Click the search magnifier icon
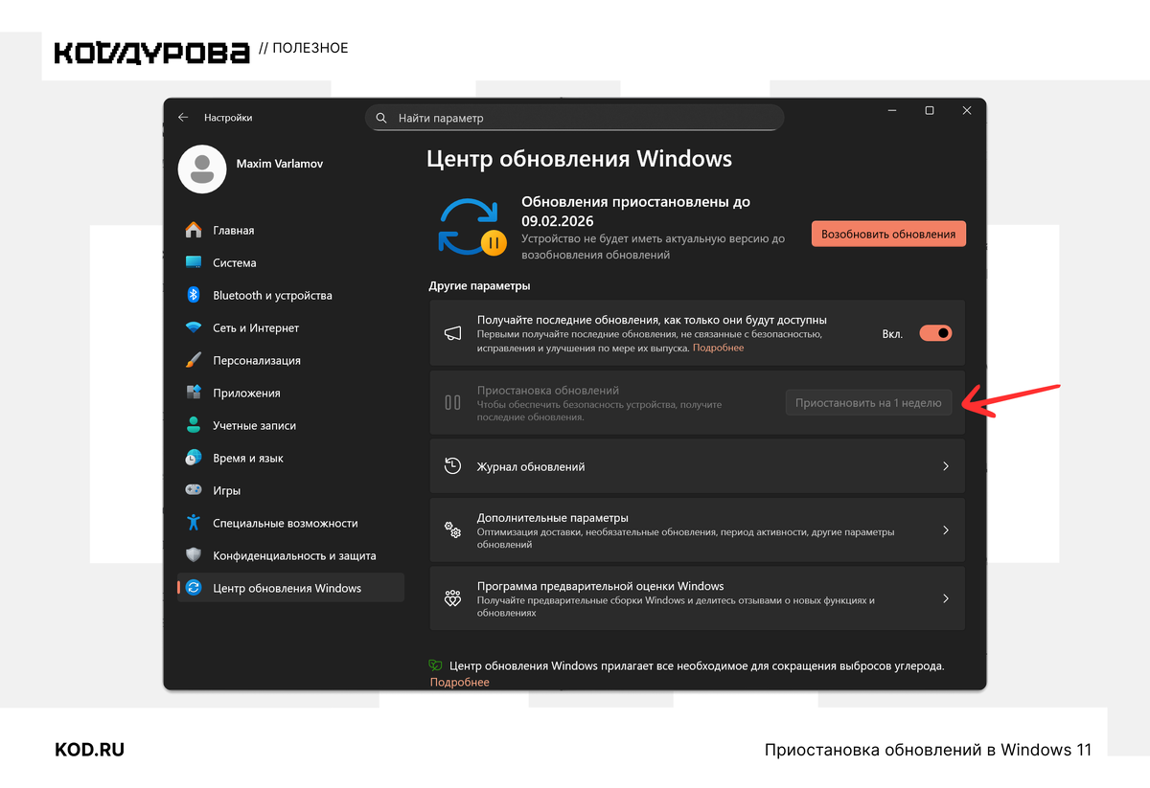 coord(381,118)
